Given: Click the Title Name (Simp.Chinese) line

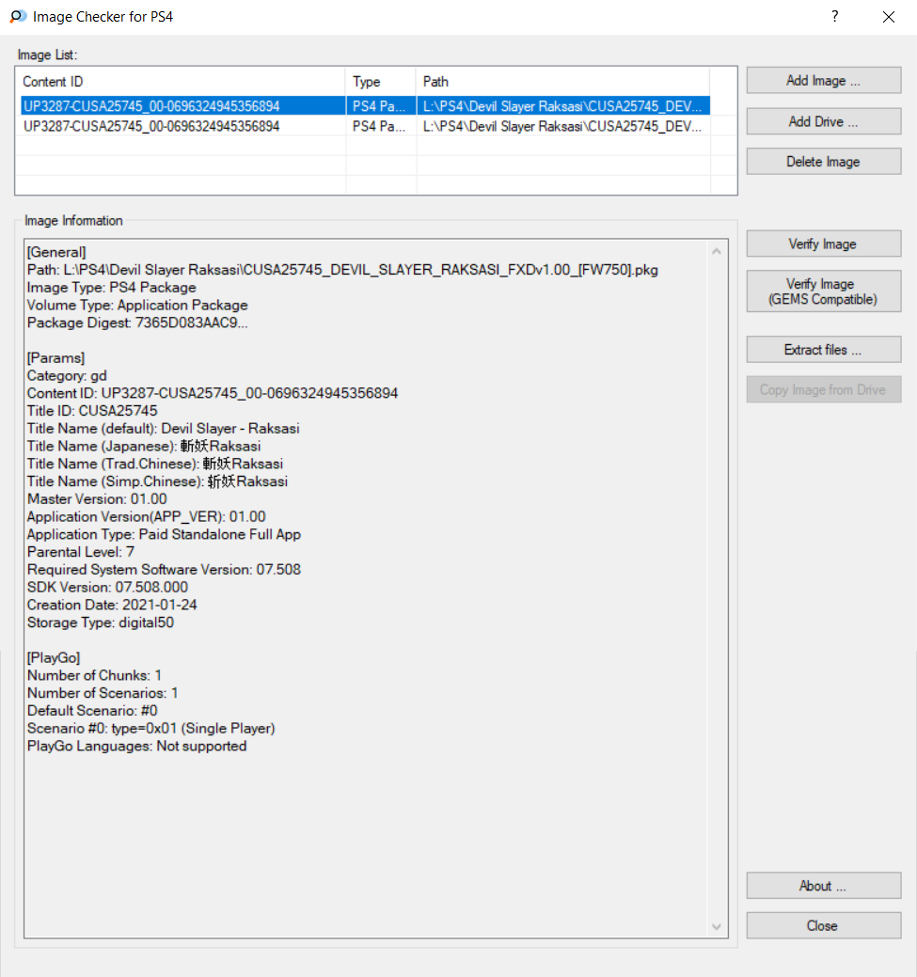Looking at the screenshot, I should tap(157, 481).
